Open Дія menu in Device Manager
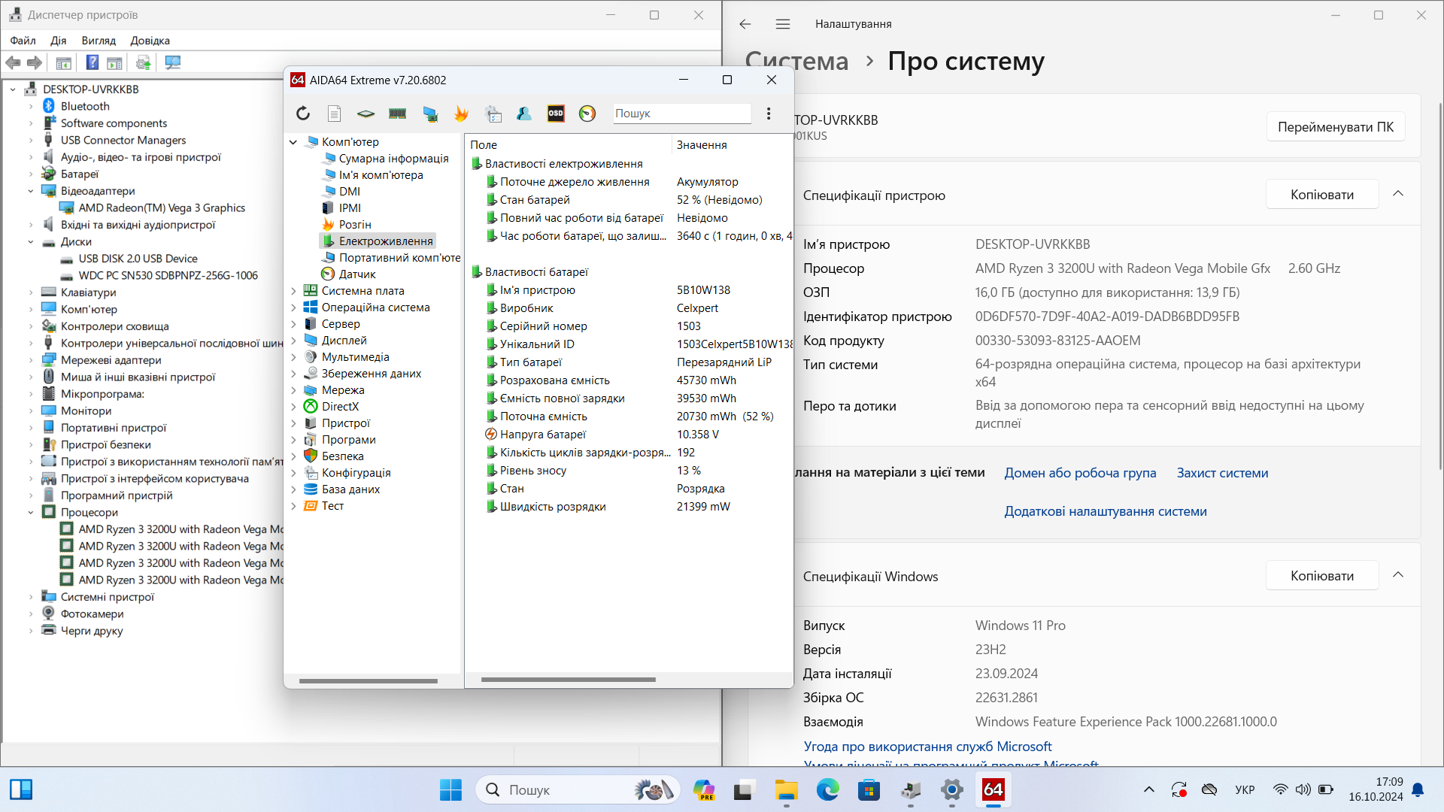The image size is (1444, 812). 59,41
